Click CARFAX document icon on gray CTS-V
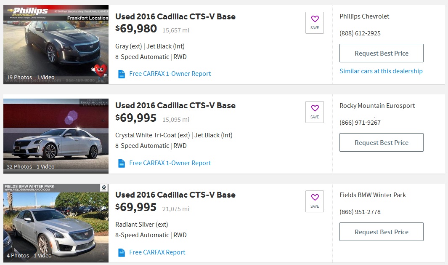448x265 pixels. point(122,74)
